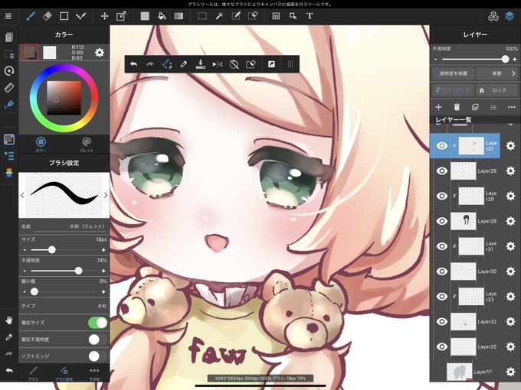Select the Magic Wand tool

[219, 16]
